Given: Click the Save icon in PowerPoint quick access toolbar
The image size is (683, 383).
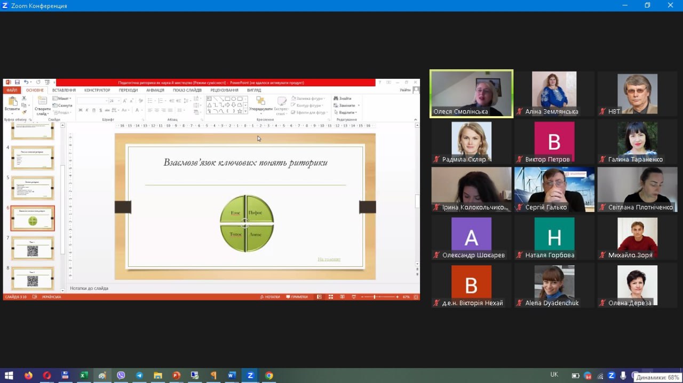Looking at the screenshot, I should pyautogui.click(x=17, y=83).
